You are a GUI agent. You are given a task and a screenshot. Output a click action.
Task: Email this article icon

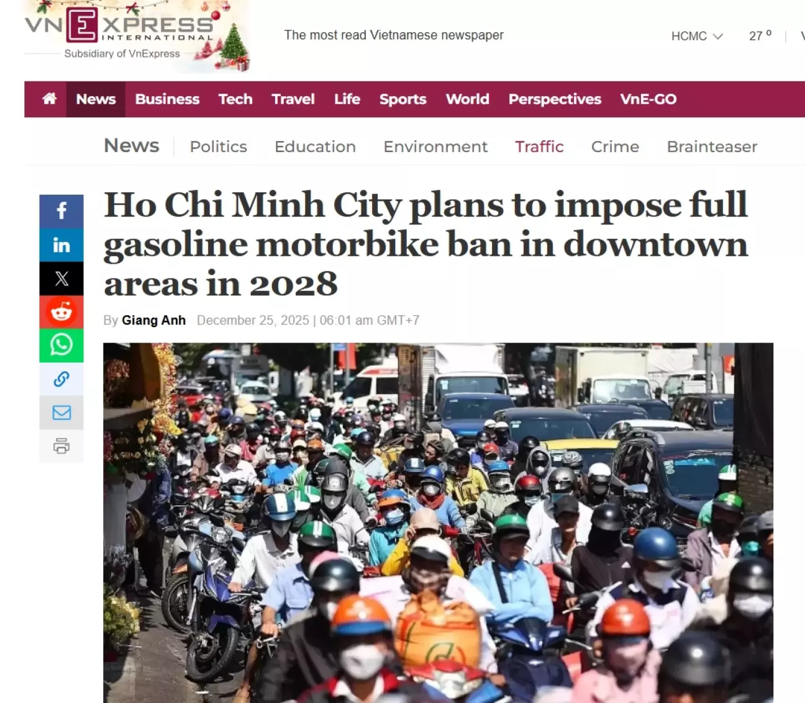tap(61, 413)
